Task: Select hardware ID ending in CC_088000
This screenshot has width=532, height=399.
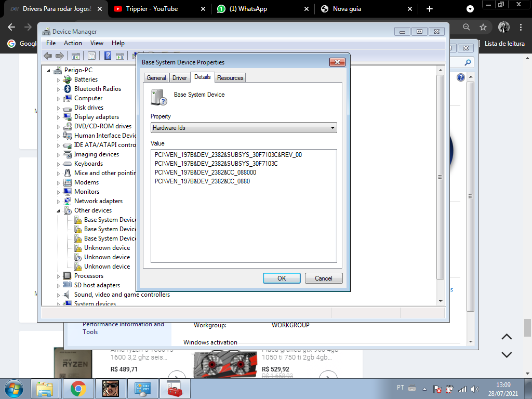Action: (205, 172)
